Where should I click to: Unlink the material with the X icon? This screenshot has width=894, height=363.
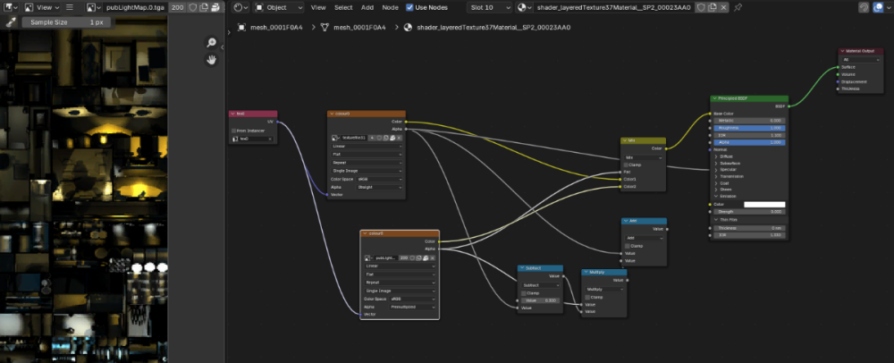723,7
